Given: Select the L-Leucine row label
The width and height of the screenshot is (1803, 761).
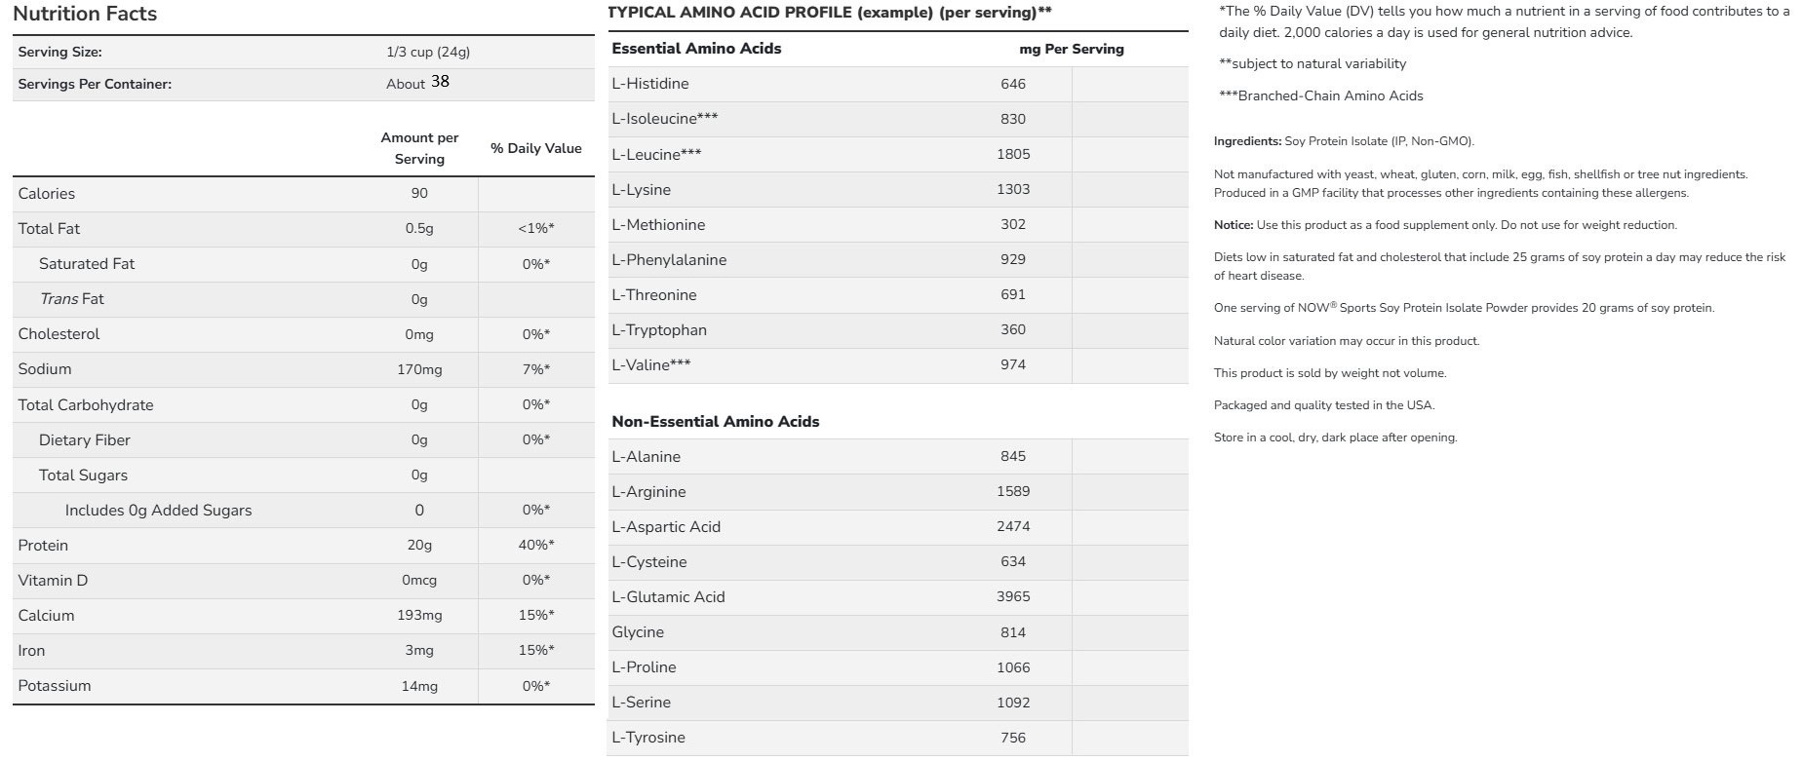Looking at the screenshot, I should (x=656, y=155).
